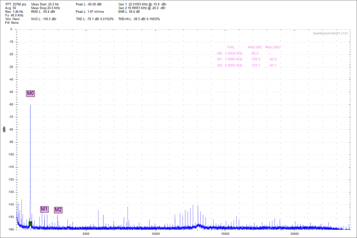The height and width of the screenshot is (238, 357).
Task: Click the Filt: None readout
Action: [x=12, y=23]
